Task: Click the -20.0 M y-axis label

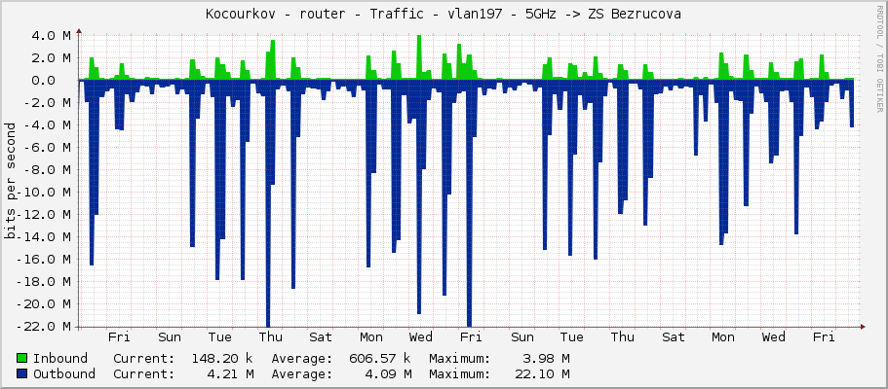Action: pos(44,304)
